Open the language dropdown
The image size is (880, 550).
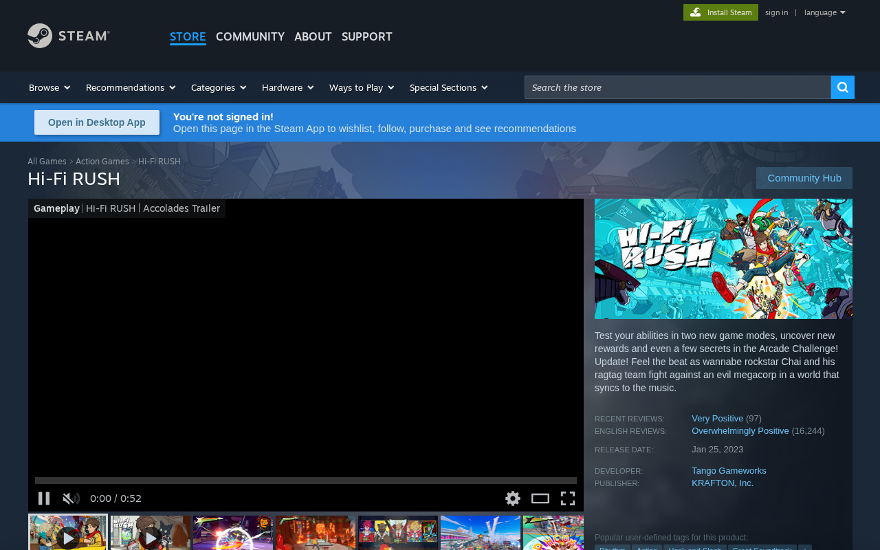[x=824, y=12]
